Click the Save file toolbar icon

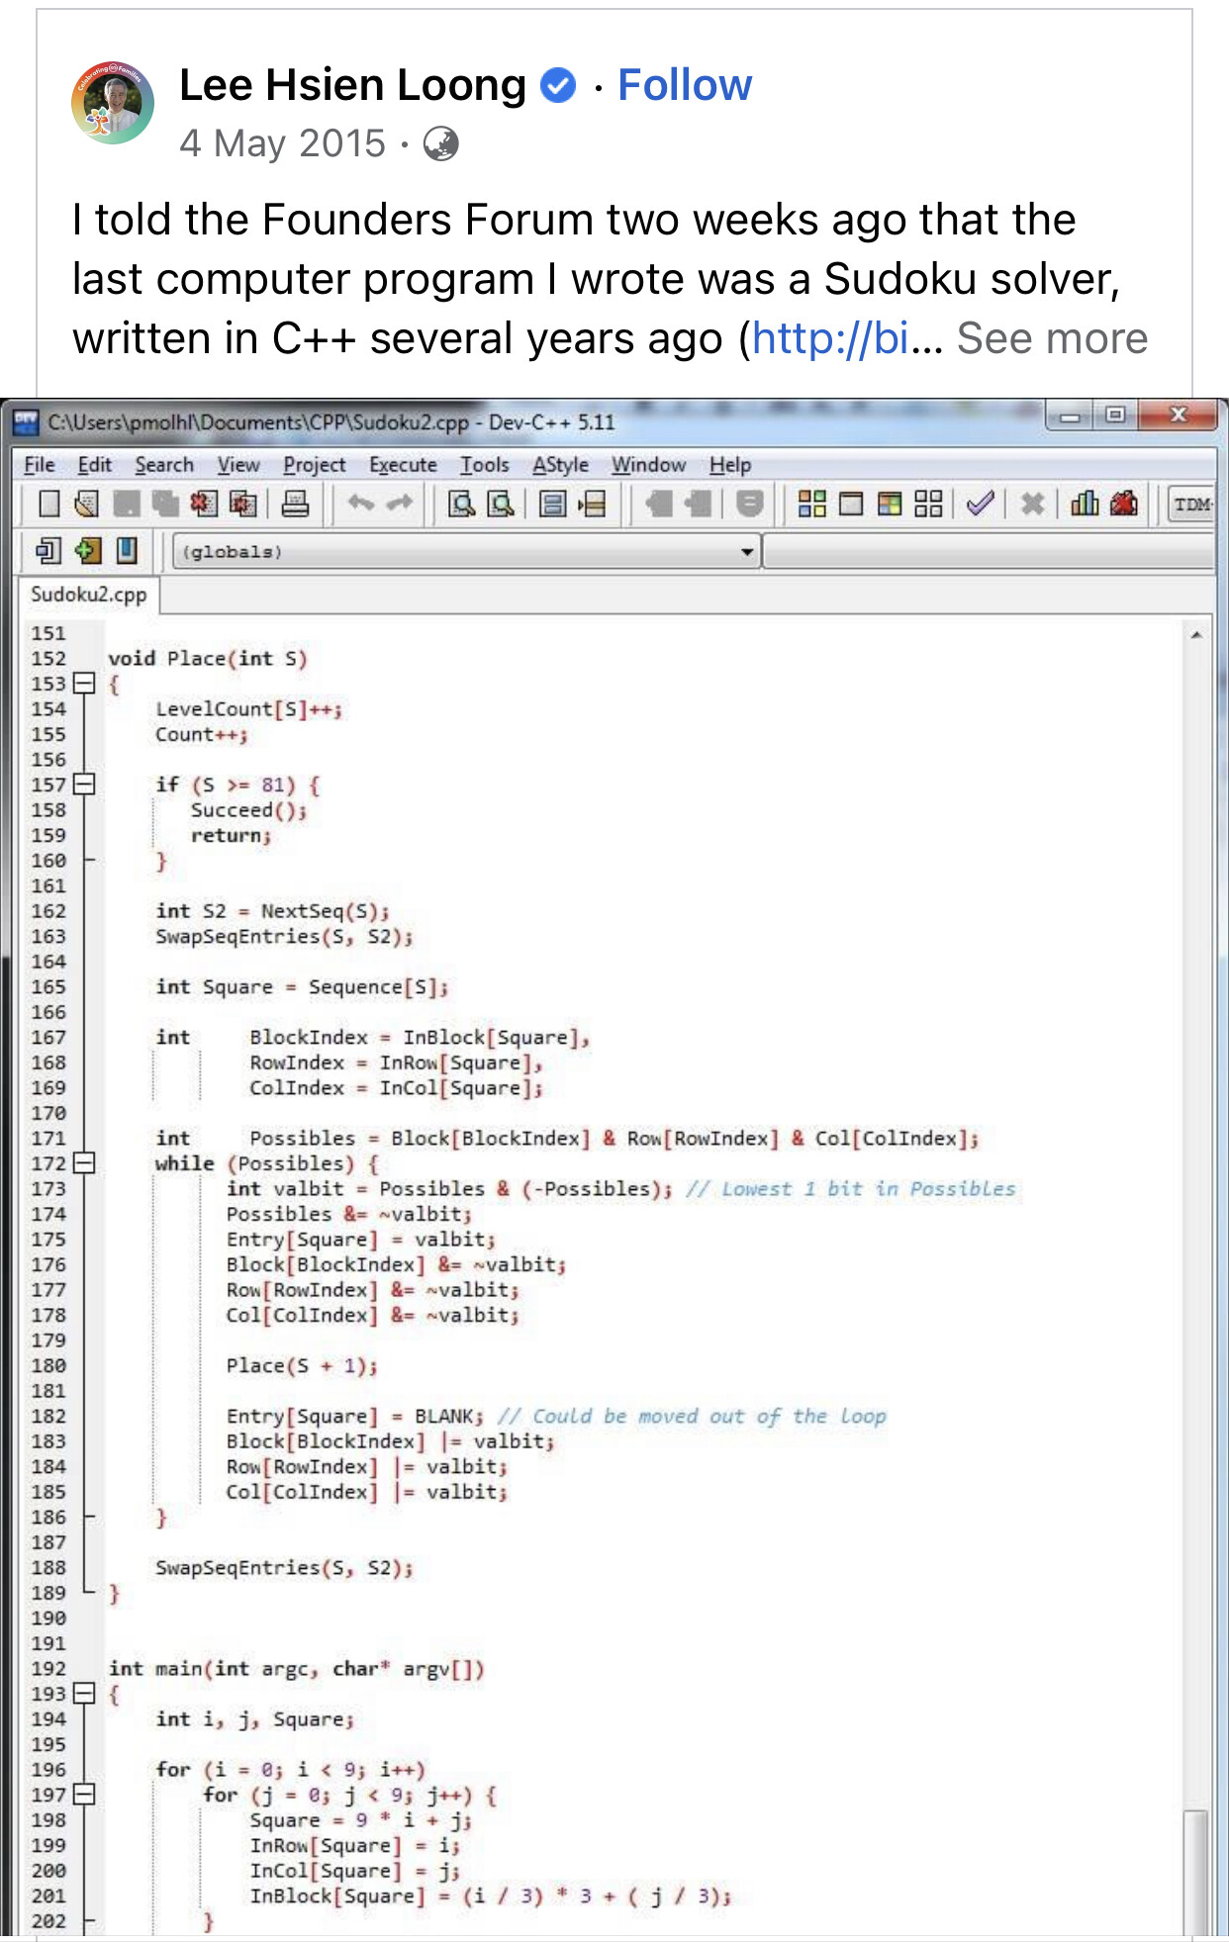pos(126,505)
